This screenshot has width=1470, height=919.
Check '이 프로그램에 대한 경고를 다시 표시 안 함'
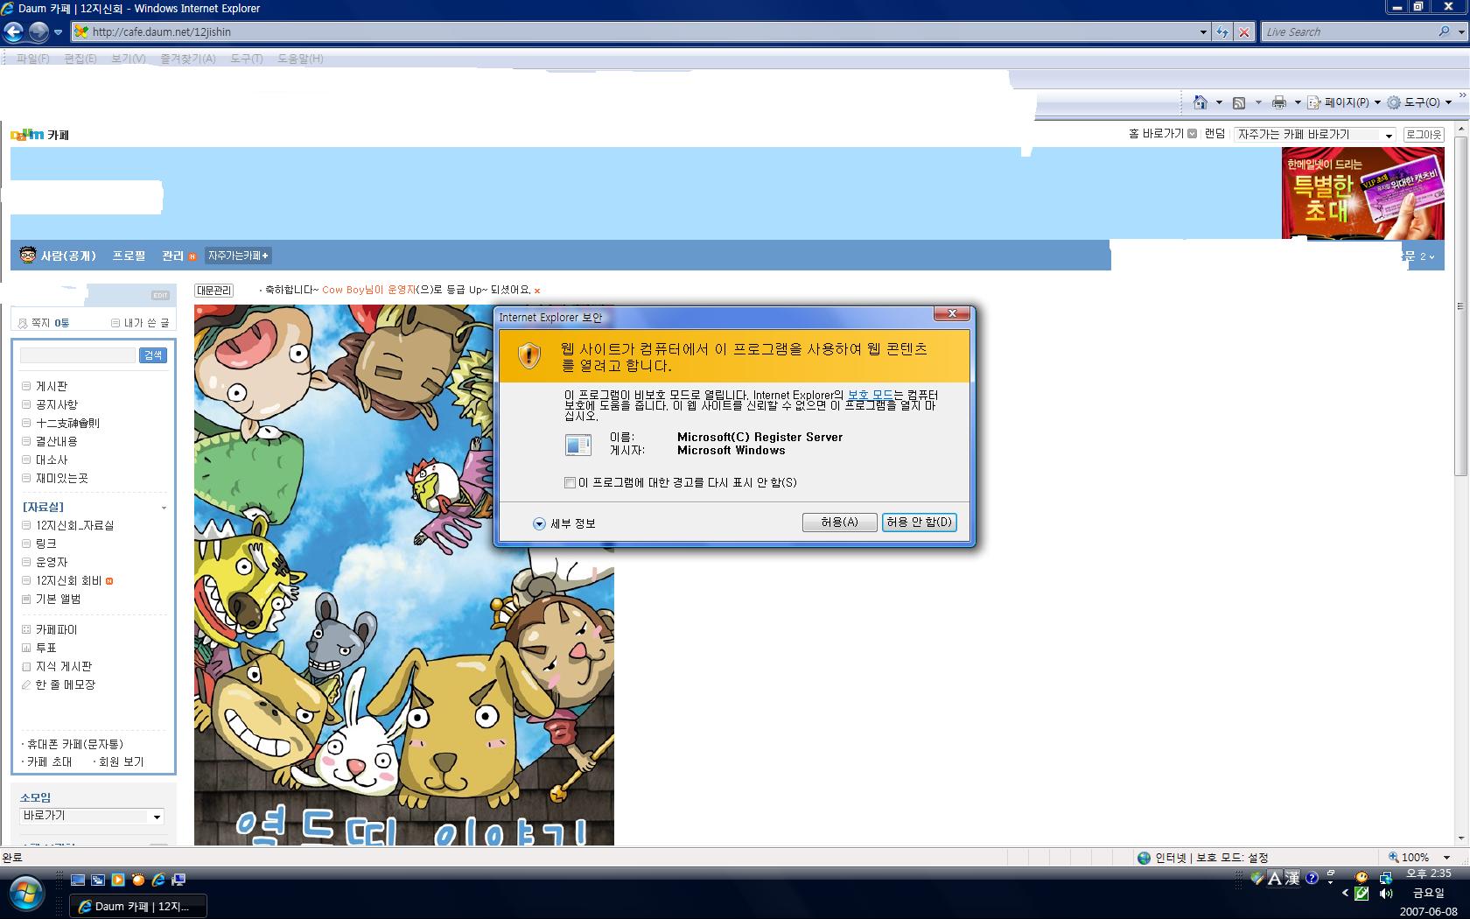(x=570, y=483)
